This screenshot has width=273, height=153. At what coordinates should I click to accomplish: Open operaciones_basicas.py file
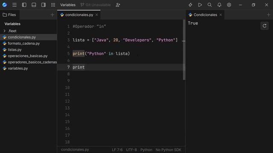[29, 56]
